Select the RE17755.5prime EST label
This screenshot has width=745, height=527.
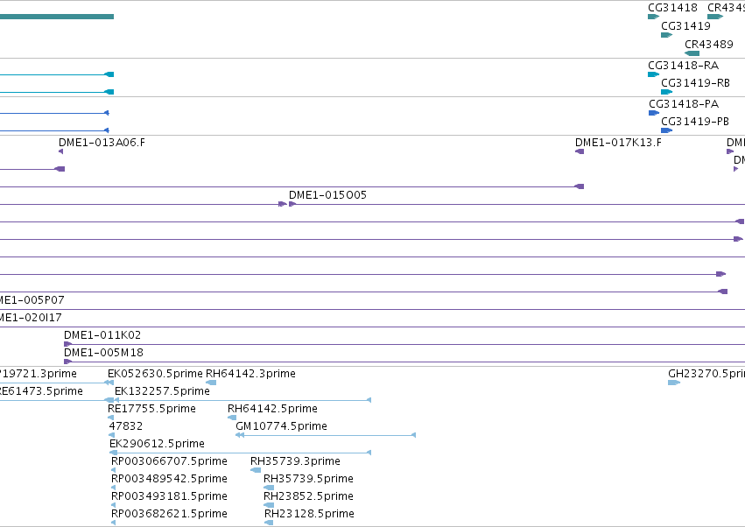click(152, 409)
